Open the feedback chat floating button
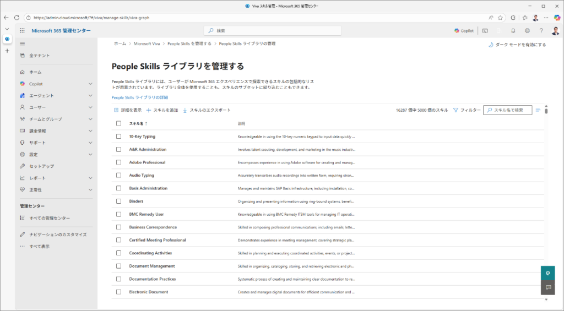The image size is (564, 311). [x=547, y=287]
